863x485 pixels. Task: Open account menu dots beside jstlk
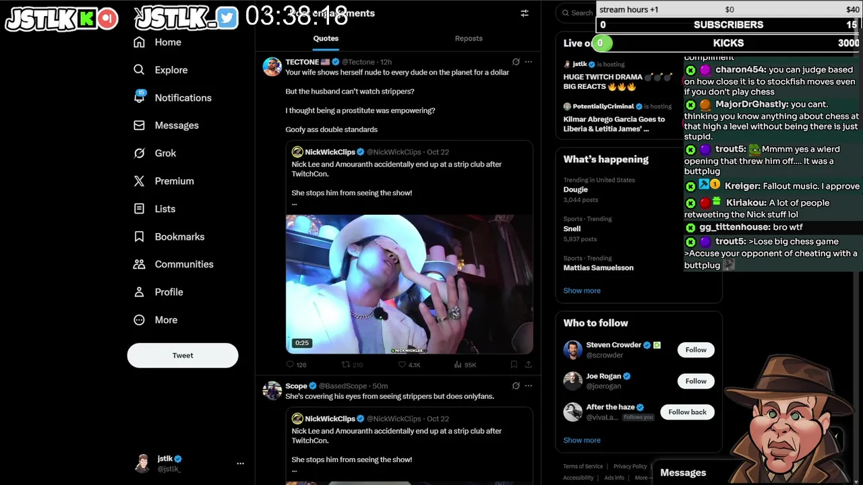point(240,463)
